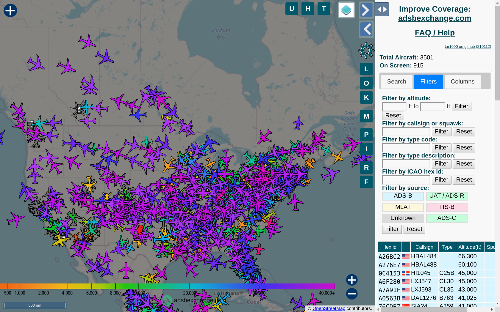
Task: Open adsbexchange.com coverage link
Action: coord(435,18)
